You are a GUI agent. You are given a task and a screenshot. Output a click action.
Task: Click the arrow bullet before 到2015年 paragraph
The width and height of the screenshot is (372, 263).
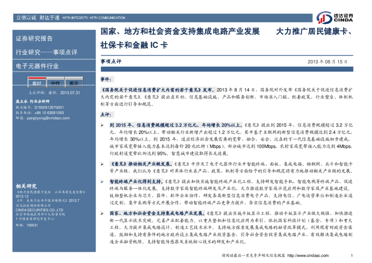click(x=102, y=126)
